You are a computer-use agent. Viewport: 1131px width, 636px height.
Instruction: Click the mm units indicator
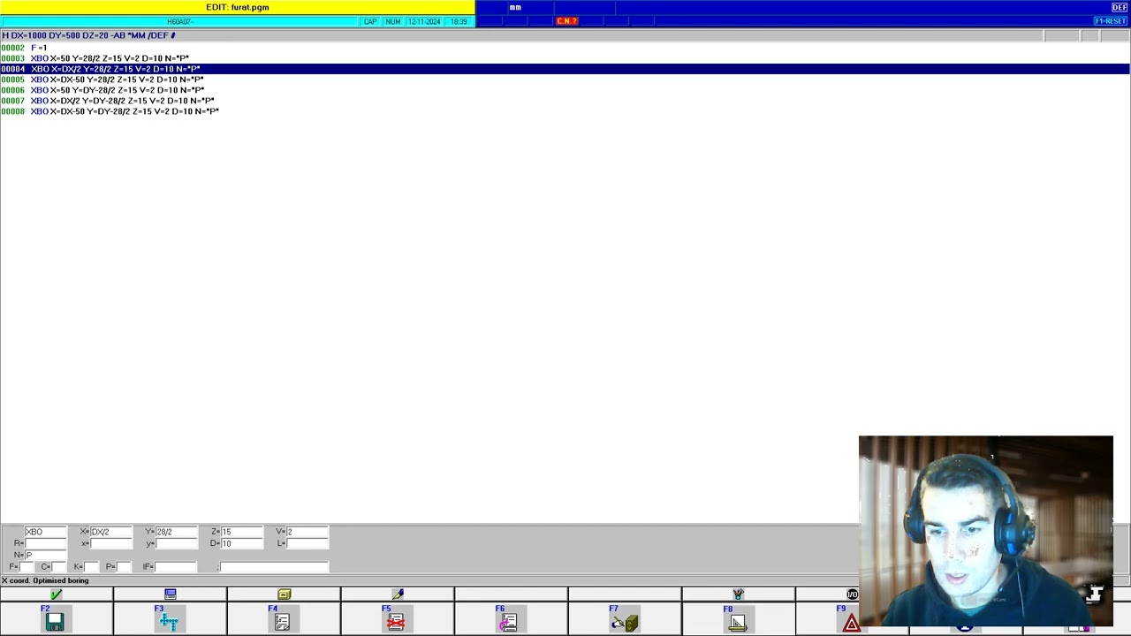[515, 7]
